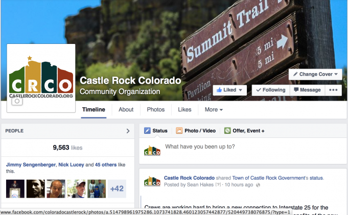
Task: Switch to the About tab
Action: [x=126, y=110]
